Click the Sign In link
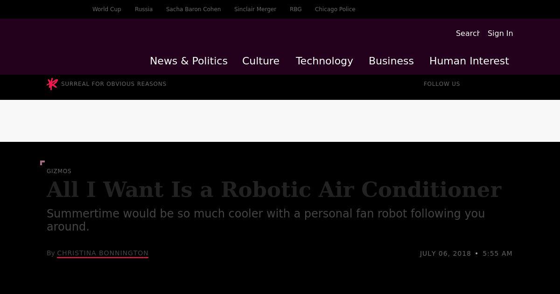Image resolution: width=560 pixels, height=294 pixels. click(x=500, y=33)
